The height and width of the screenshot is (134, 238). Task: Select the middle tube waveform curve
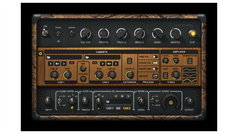190,75
